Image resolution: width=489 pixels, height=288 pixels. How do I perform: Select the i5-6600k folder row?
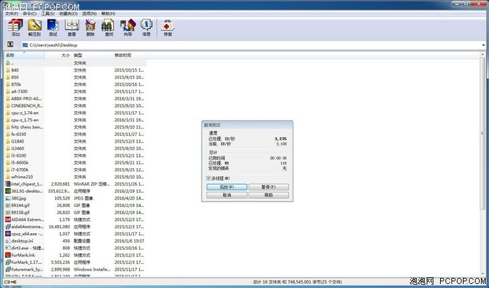pos(75,163)
